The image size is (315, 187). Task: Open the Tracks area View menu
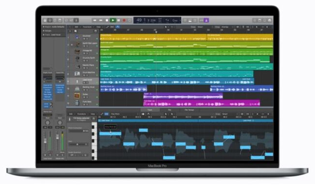pos(99,27)
